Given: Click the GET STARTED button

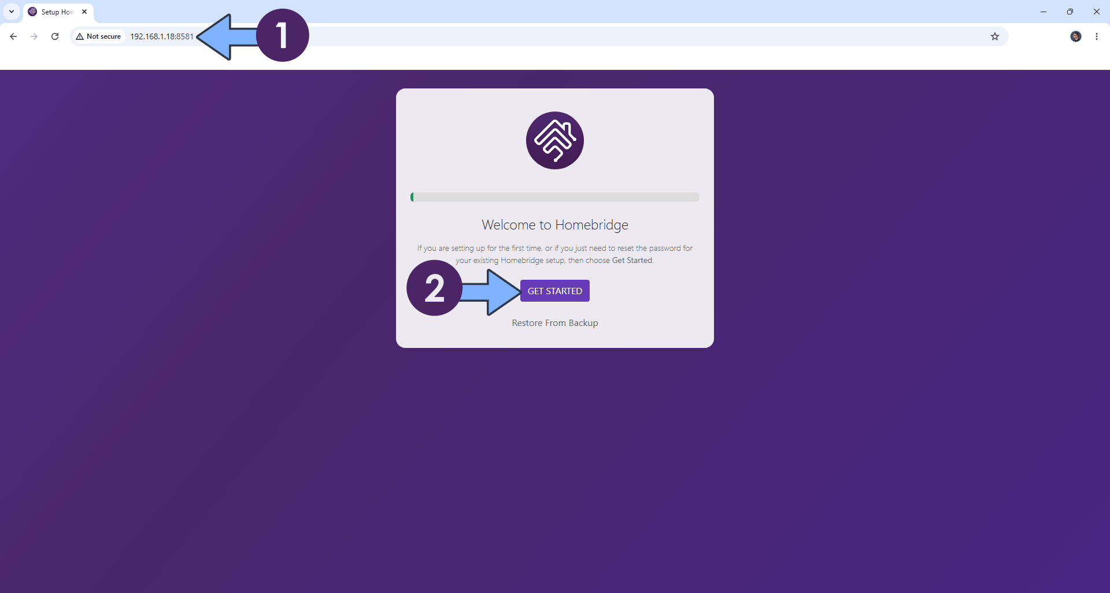Looking at the screenshot, I should pyautogui.click(x=554, y=291).
